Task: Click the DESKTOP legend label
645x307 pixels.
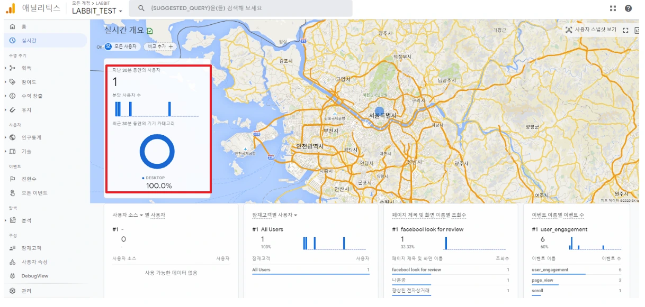Action: 155,178
